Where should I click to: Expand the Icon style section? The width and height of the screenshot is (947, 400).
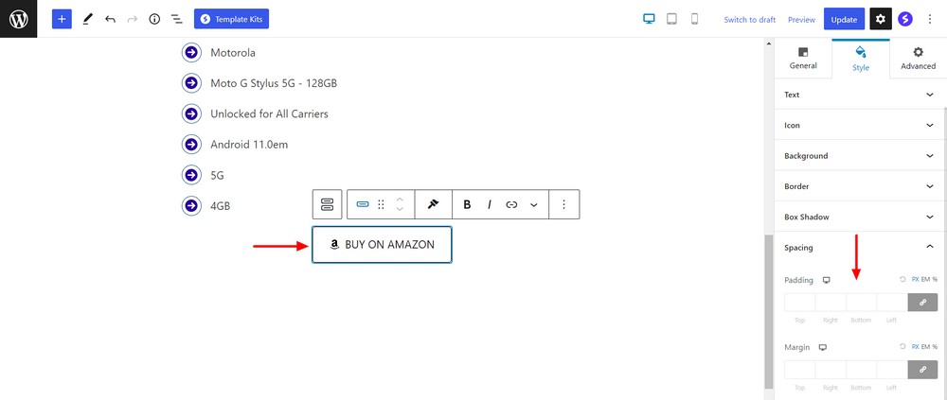[860, 125]
